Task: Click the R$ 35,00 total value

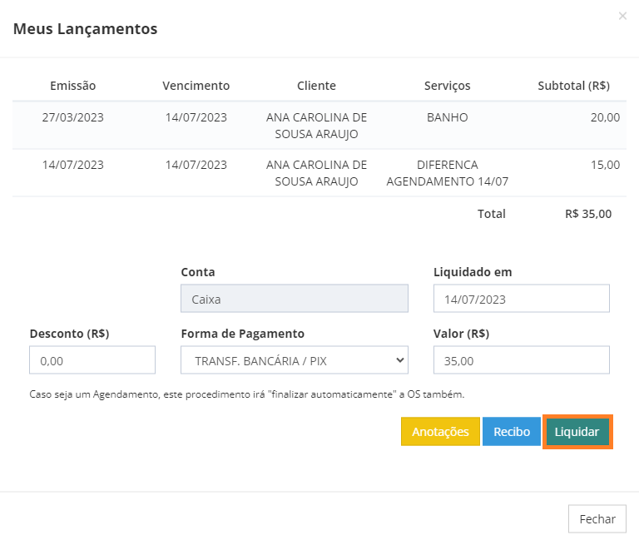Action: [x=588, y=214]
